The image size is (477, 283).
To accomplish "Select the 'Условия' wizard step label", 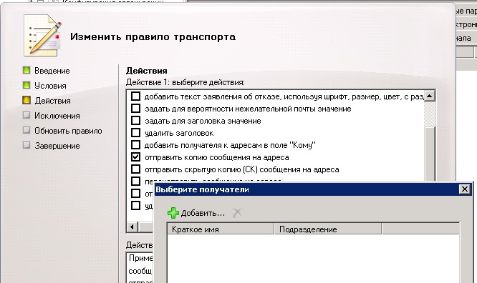I will tap(50, 86).
